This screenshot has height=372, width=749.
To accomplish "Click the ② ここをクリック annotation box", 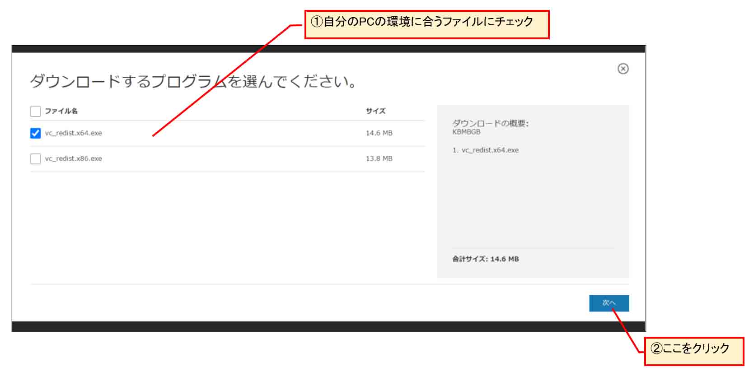I will [x=693, y=351].
